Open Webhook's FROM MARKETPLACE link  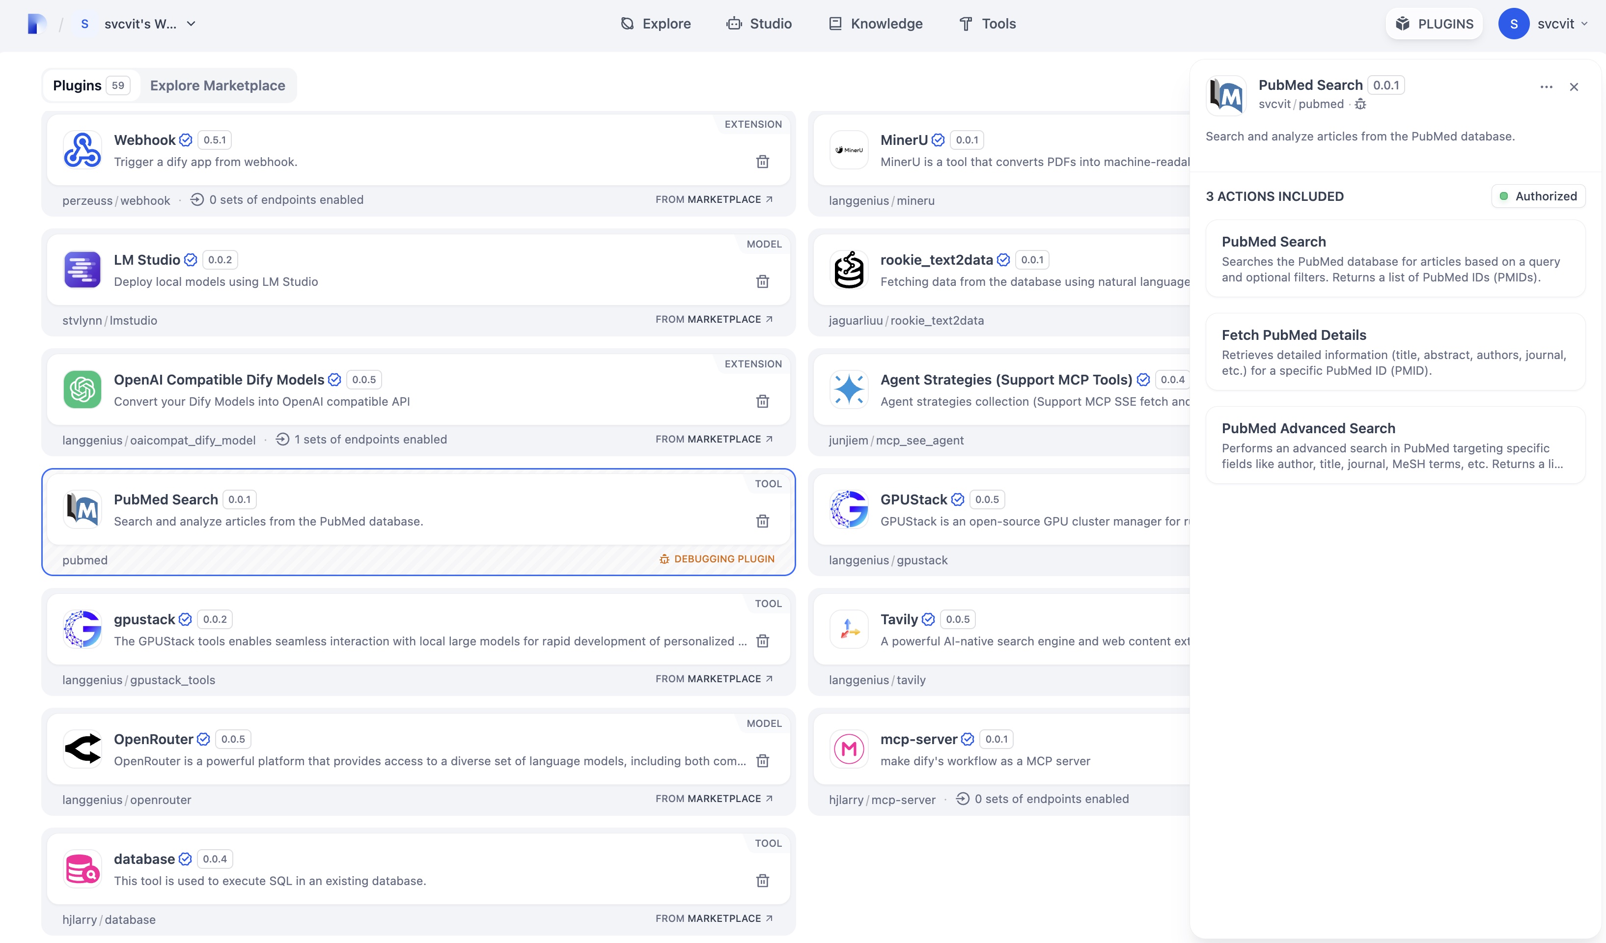(x=714, y=199)
